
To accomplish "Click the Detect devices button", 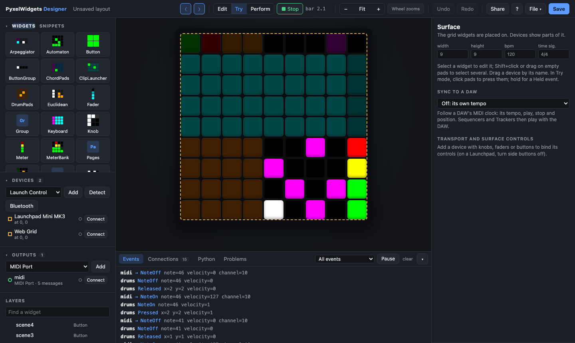I will pos(97,192).
